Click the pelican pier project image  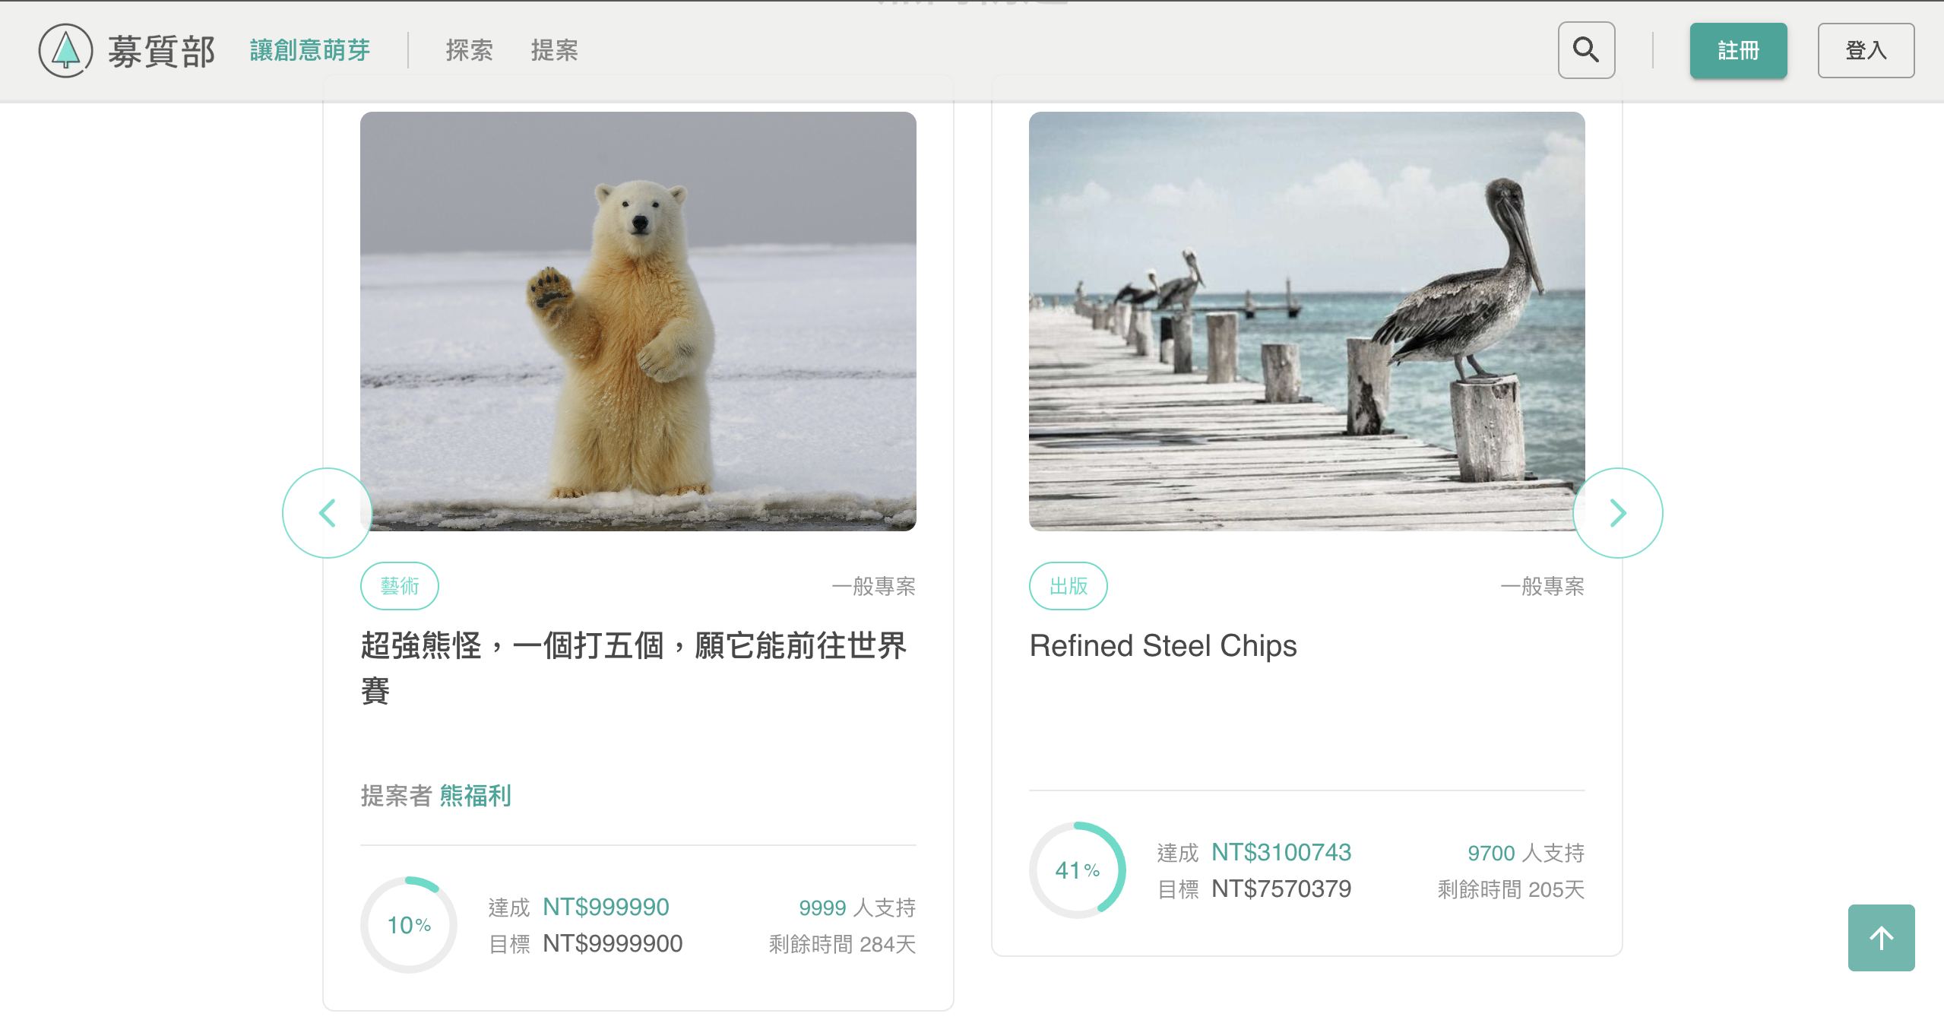(x=1306, y=321)
